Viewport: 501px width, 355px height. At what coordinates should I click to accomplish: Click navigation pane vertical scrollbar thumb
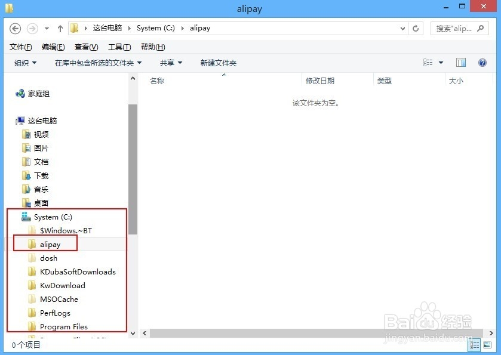(133, 169)
